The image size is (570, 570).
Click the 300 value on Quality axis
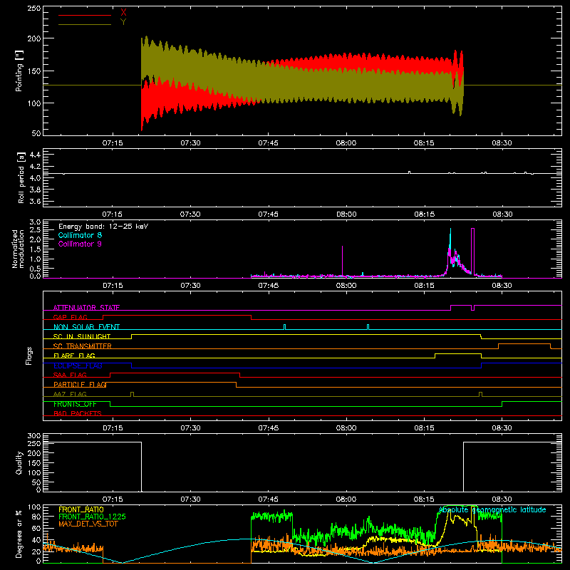point(34,436)
